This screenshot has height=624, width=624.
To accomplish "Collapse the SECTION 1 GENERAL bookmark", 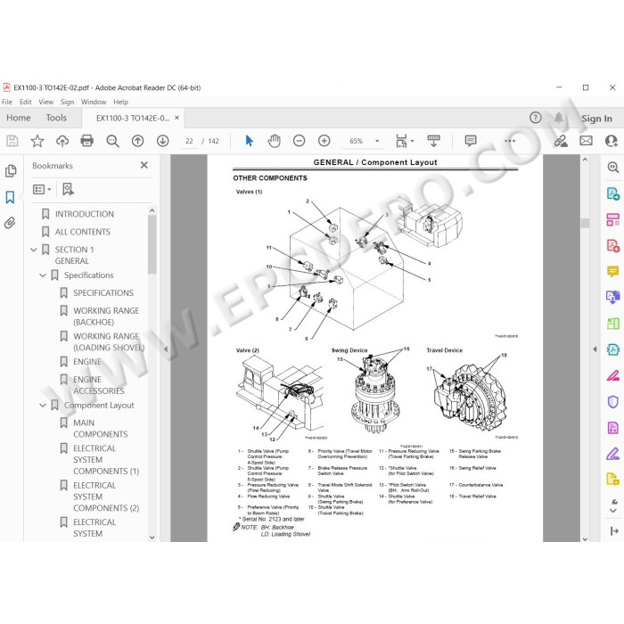I will pyautogui.click(x=34, y=250).
